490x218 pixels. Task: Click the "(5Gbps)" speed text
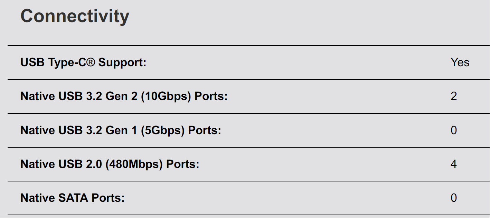pos(162,130)
